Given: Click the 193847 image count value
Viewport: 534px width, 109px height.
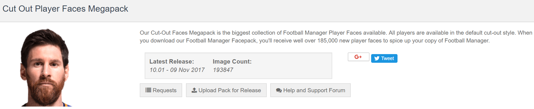Looking at the screenshot, I should 223,70.
